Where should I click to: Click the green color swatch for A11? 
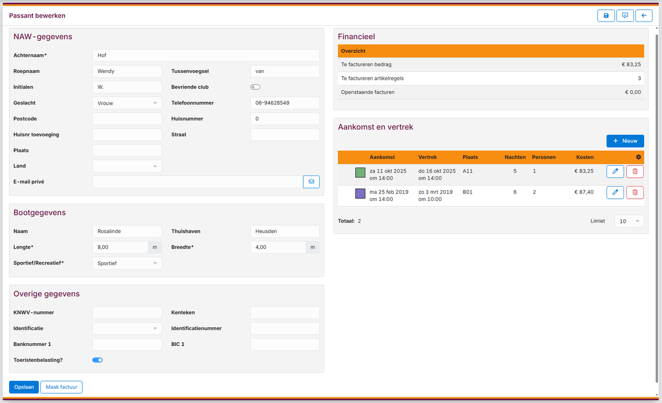click(360, 173)
